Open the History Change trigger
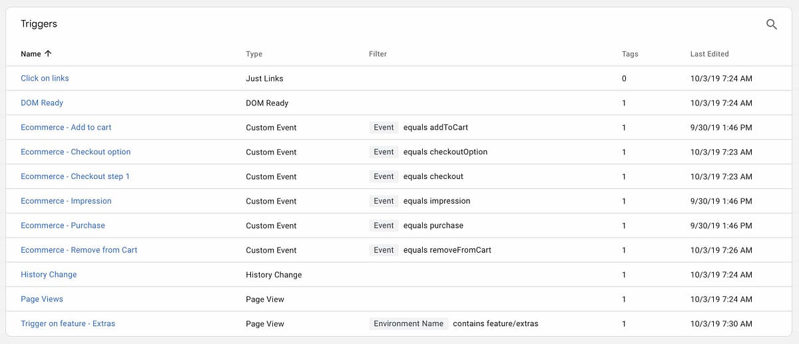This screenshot has height=344, width=799. [x=49, y=275]
